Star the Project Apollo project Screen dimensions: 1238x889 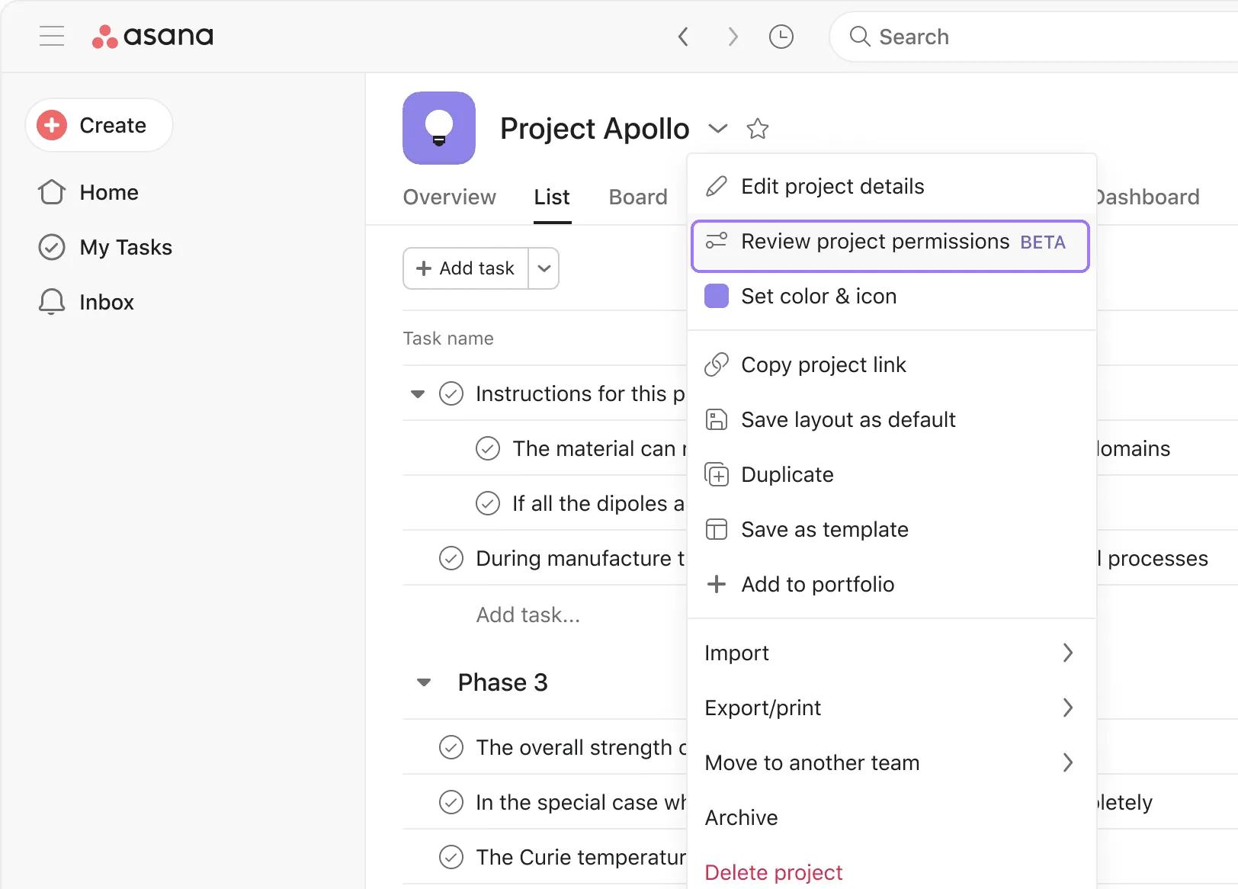tap(758, 129)
